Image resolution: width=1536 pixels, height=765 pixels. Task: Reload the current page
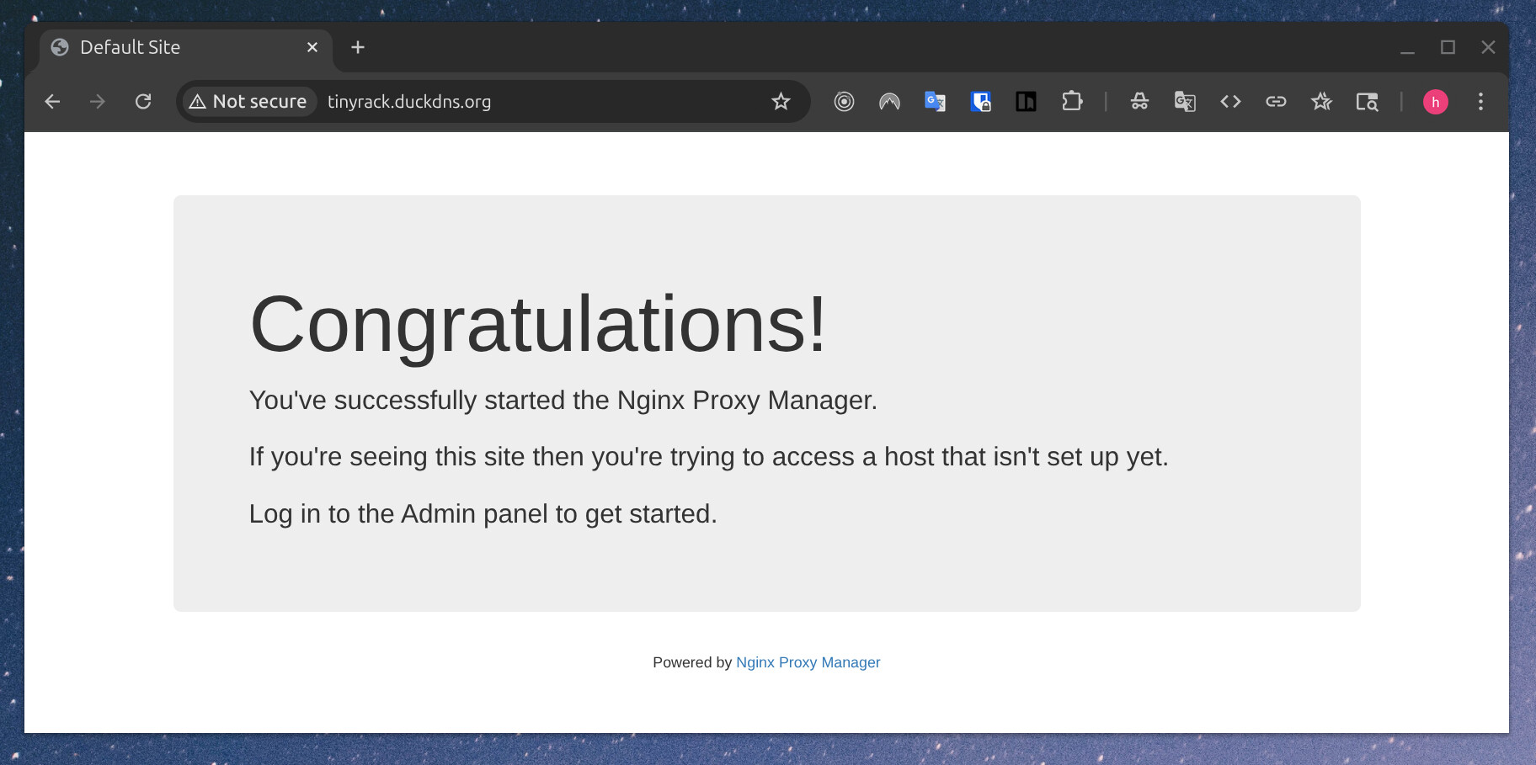143,102
